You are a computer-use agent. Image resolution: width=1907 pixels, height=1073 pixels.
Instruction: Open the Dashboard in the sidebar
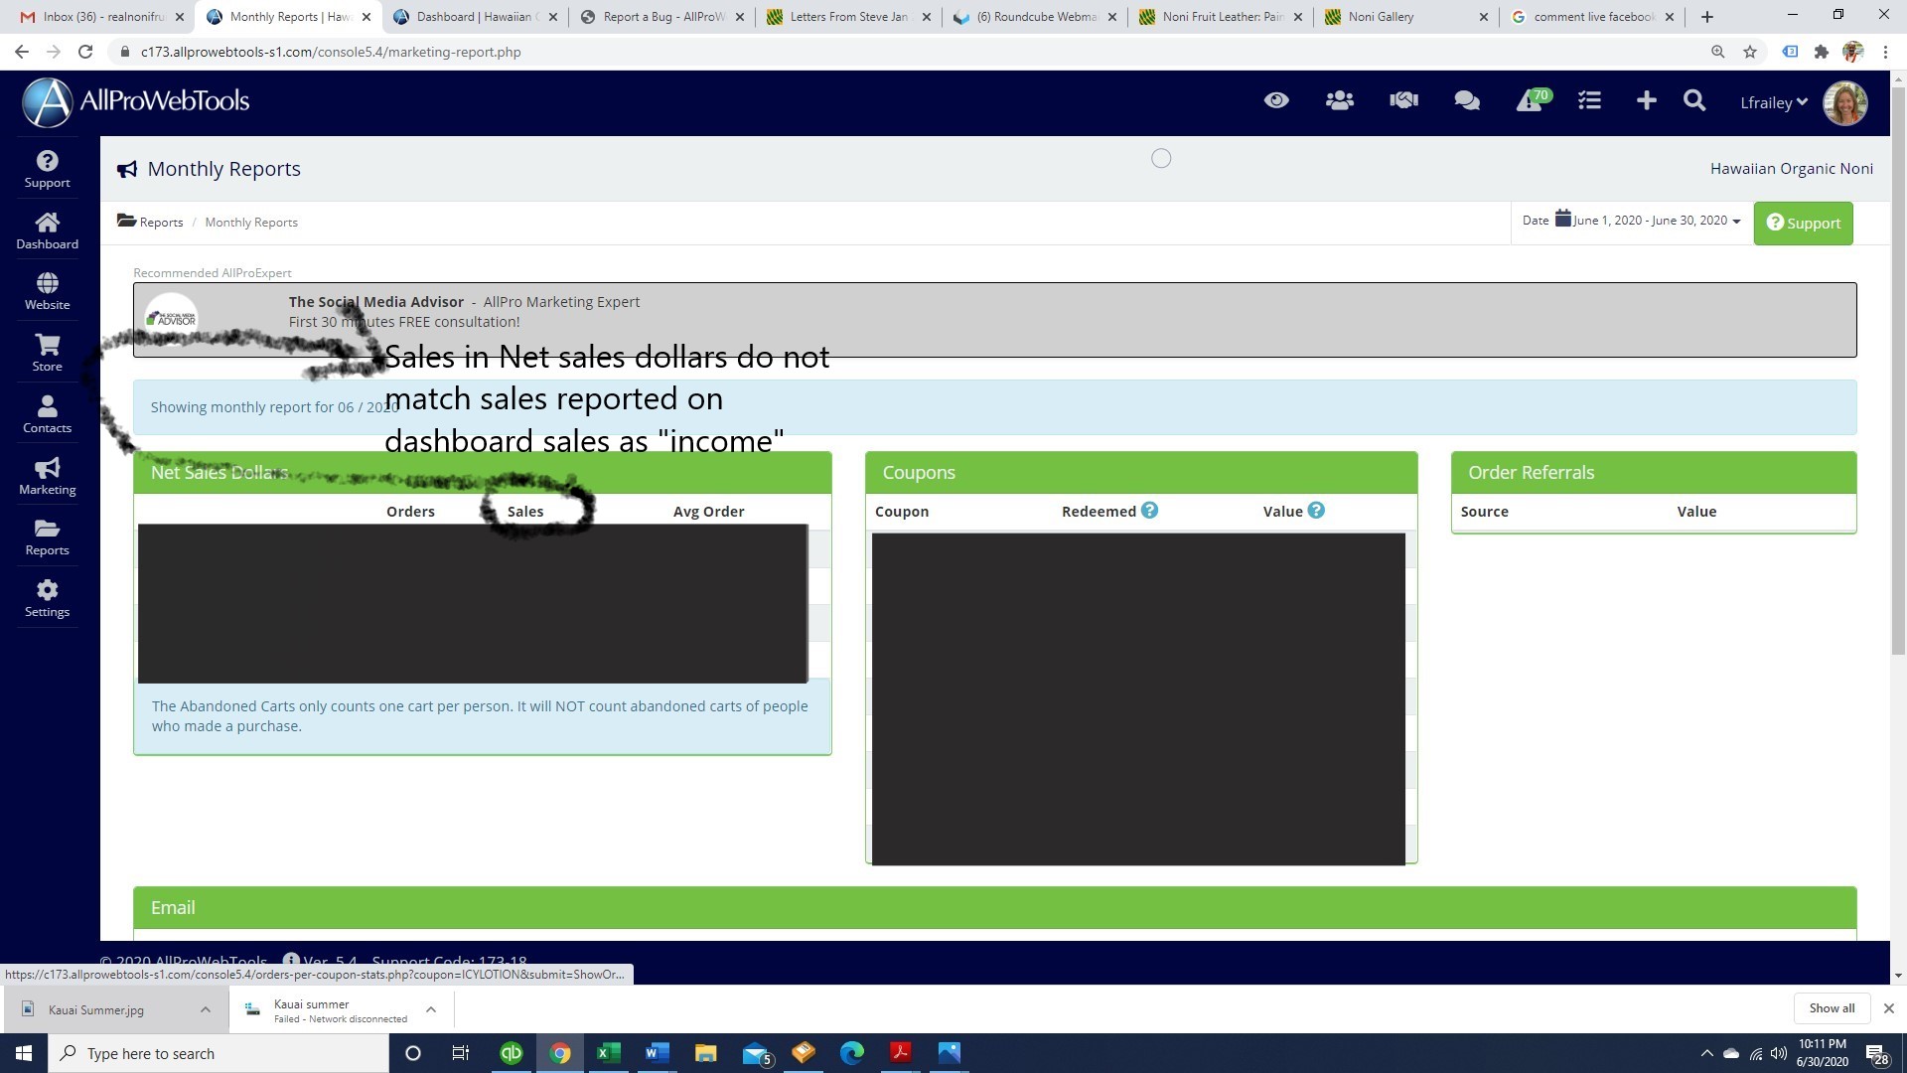tap(47, 230)
